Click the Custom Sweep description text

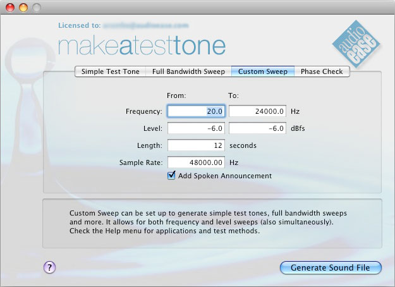[x=208, y=222]
